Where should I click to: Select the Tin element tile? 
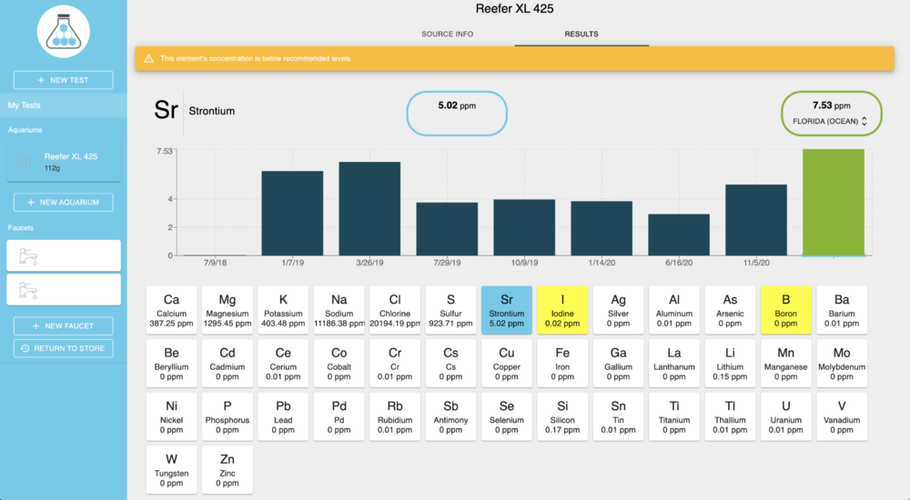618,416
